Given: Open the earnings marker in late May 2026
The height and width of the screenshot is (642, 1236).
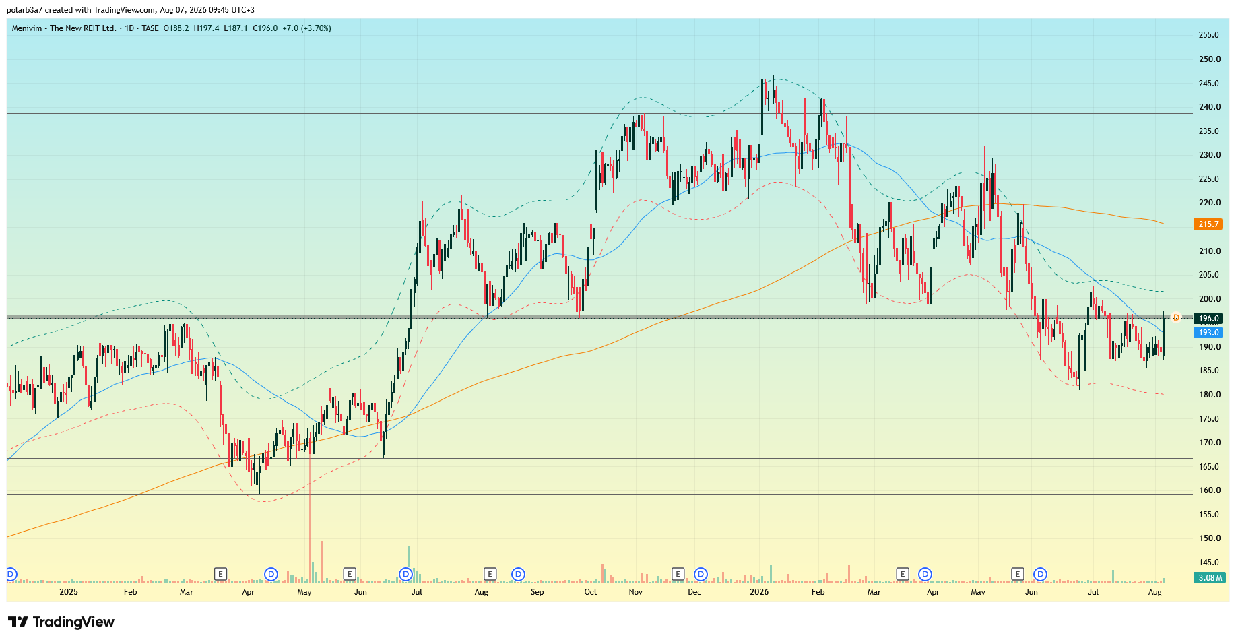Looking at the screenshot, I should click(x=1017, y=574).
